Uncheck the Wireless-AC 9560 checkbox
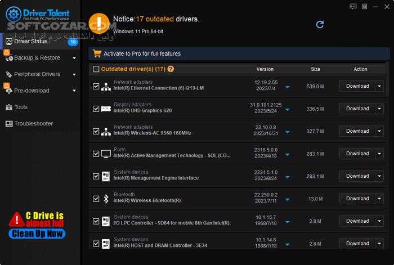This screenshot has width=394, height=265. [x=96, y=131]
